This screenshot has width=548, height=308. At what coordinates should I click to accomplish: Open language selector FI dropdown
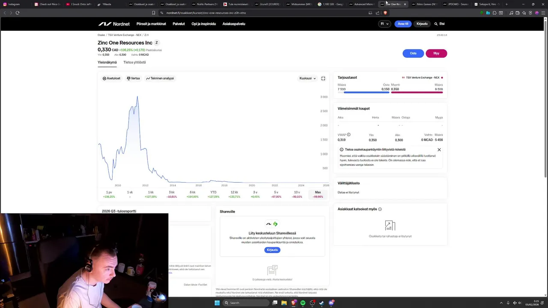tap(384, 24)
